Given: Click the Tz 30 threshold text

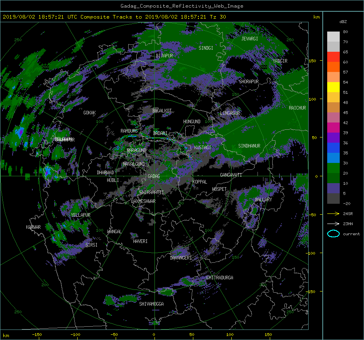Looking at the screenshot, I should pyautogui.click(x=218, y=17).
